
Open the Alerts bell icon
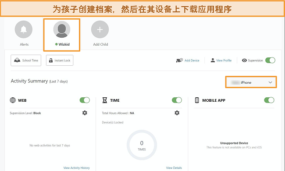(x=24, y=29)
